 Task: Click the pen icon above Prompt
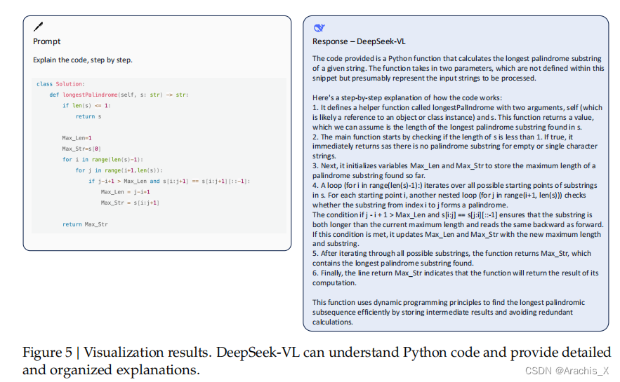[39, 27]
